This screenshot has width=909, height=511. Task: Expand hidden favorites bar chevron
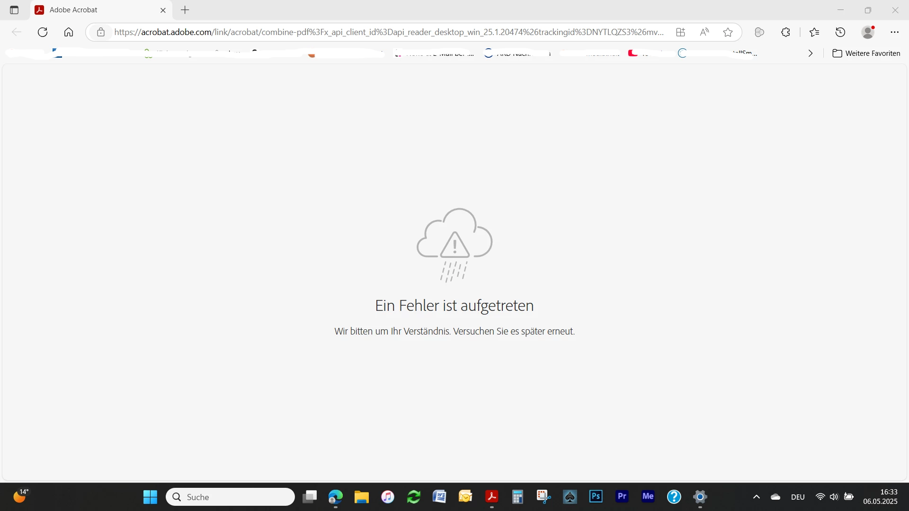point(811,53)
